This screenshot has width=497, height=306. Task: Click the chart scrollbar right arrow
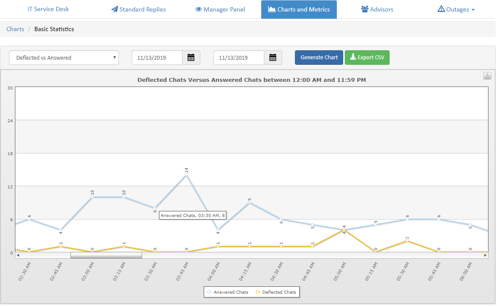tap(485, 255)
